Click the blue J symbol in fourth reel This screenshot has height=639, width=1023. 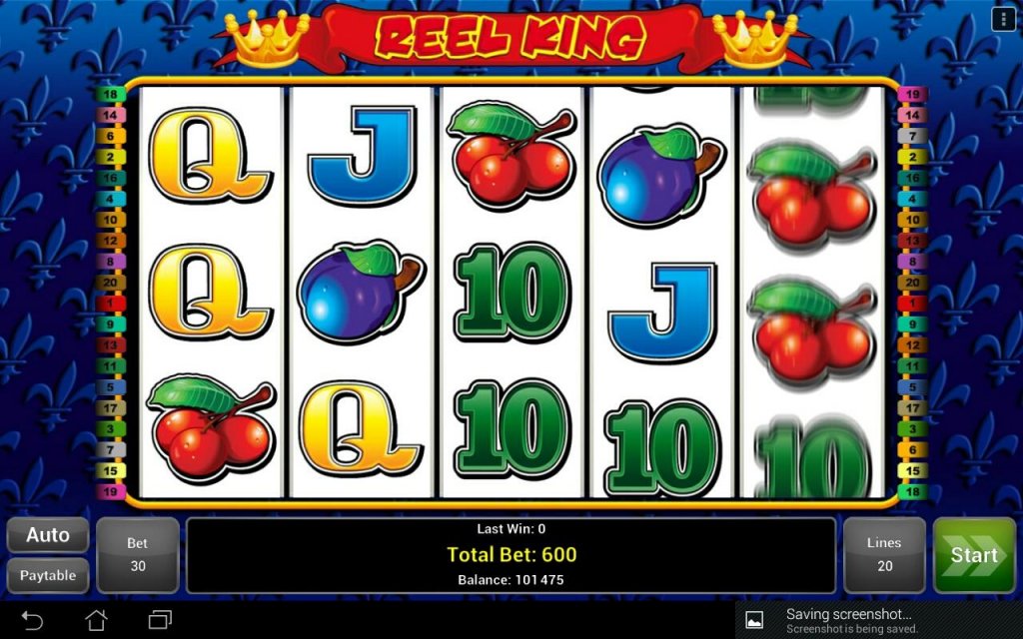(x=661, y=312)
